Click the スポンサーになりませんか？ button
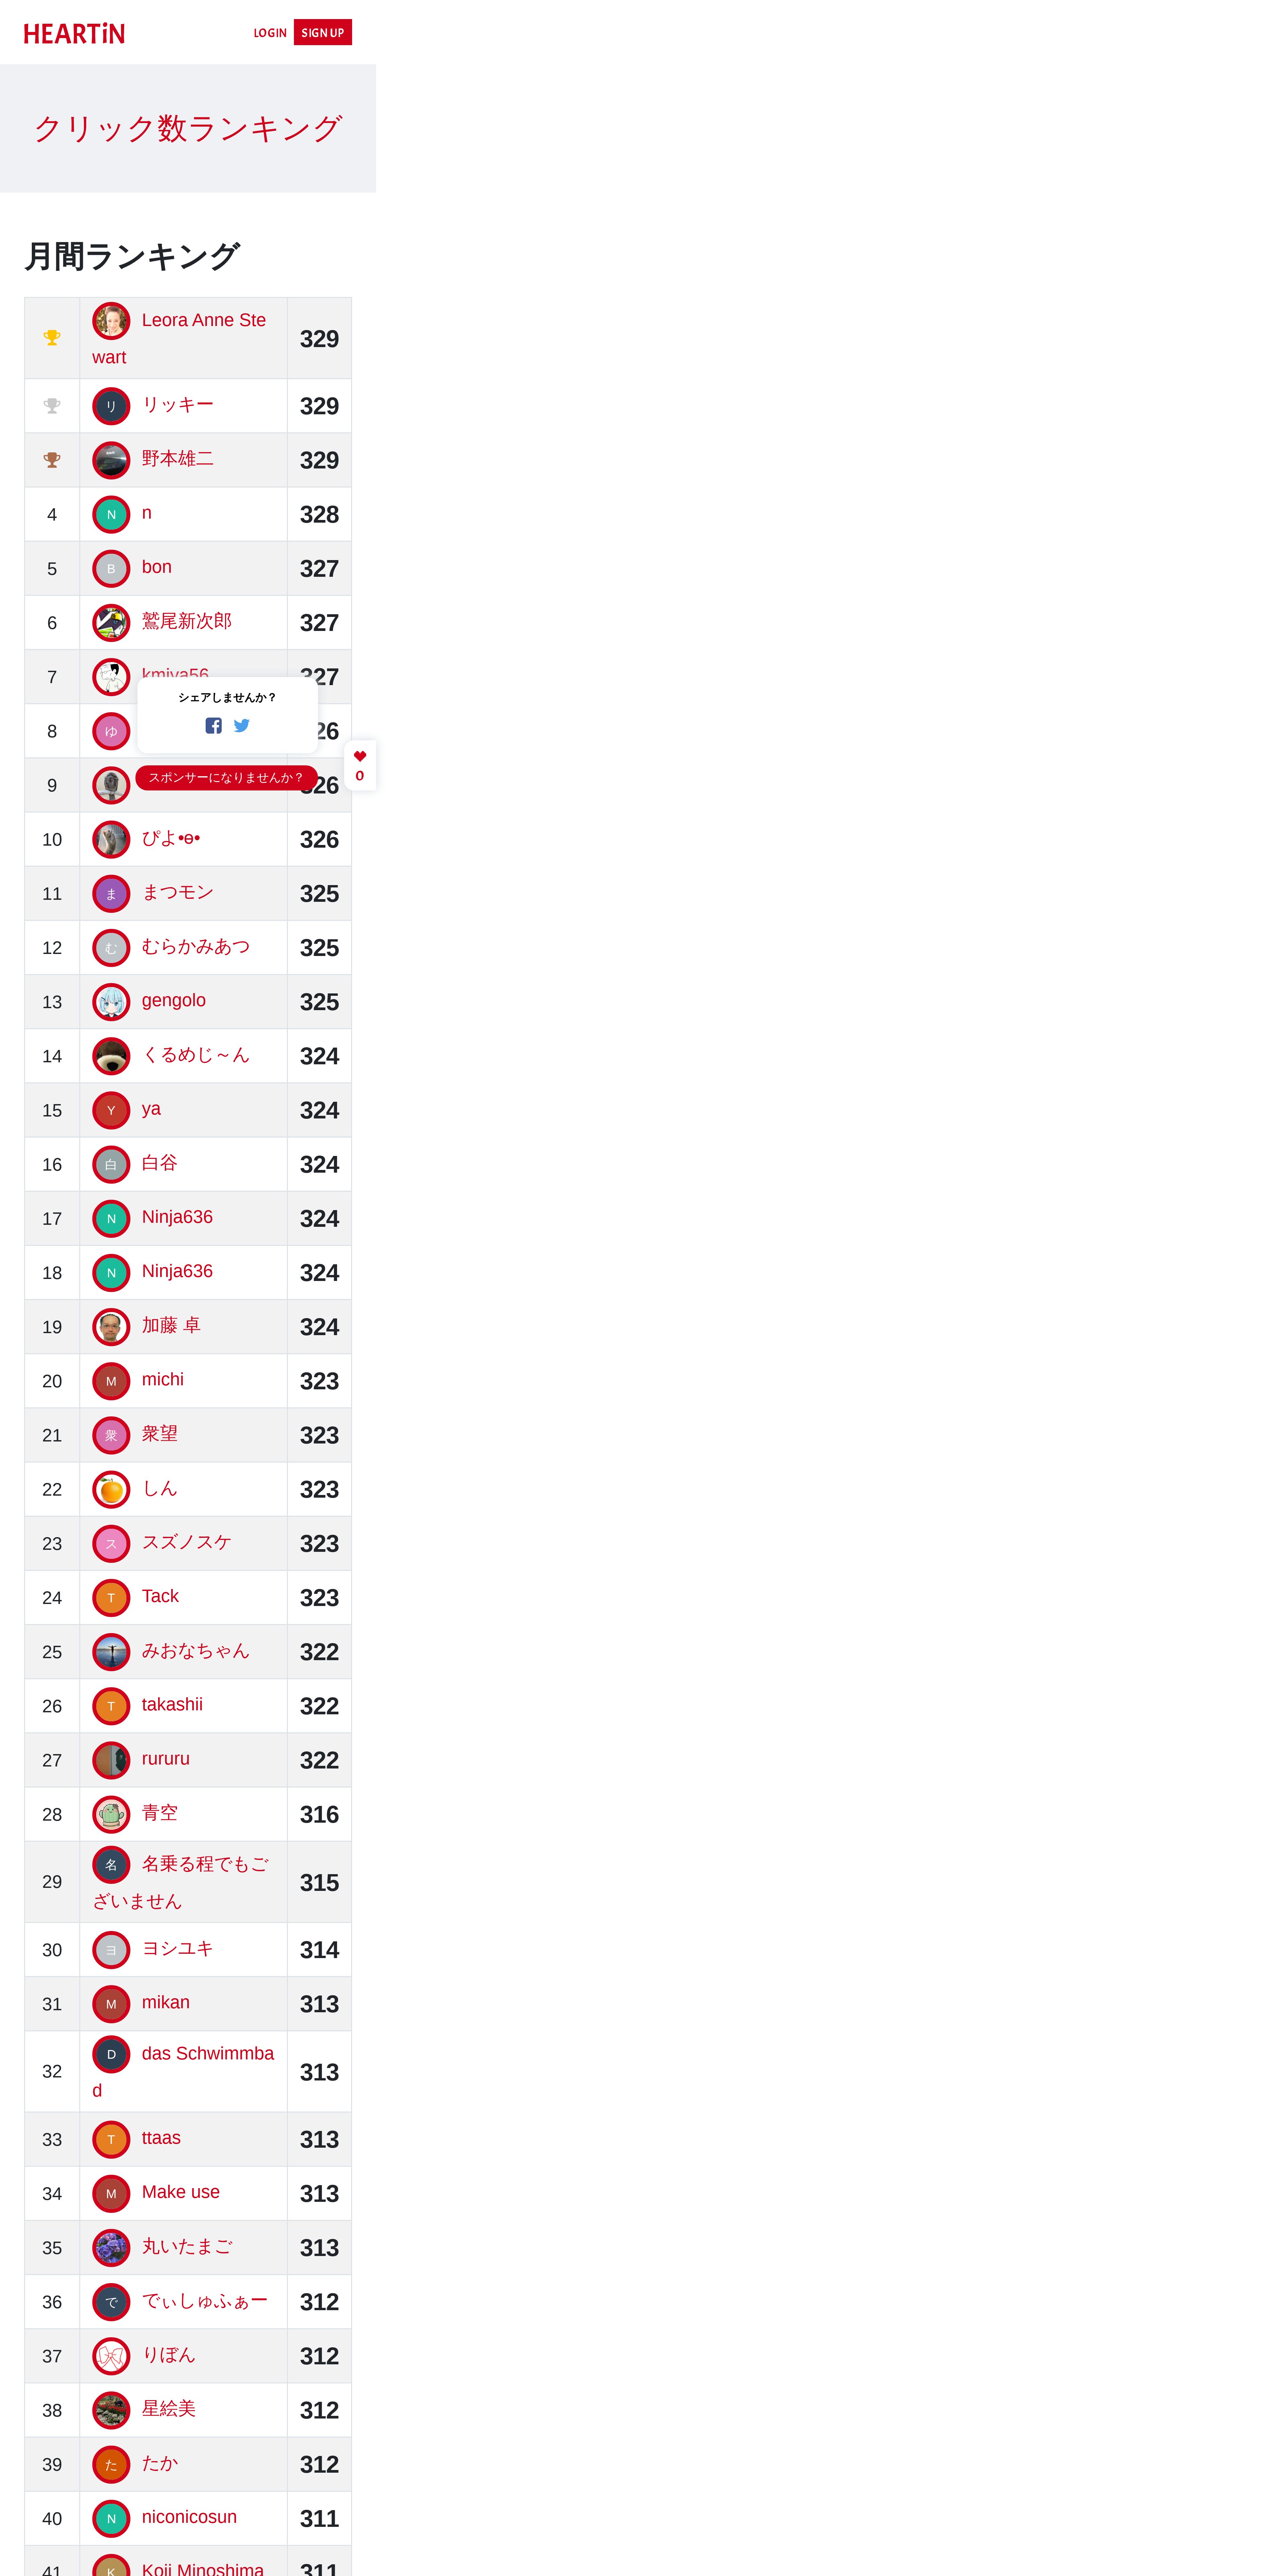Screen dimensions: 1288x2576 click(x=226, y=778)
